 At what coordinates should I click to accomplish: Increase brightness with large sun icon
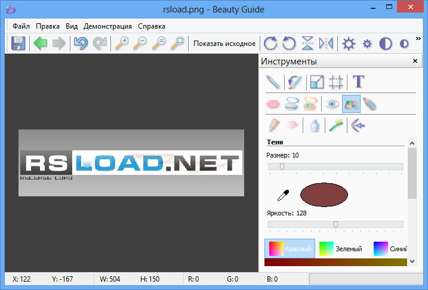[349, 44]
